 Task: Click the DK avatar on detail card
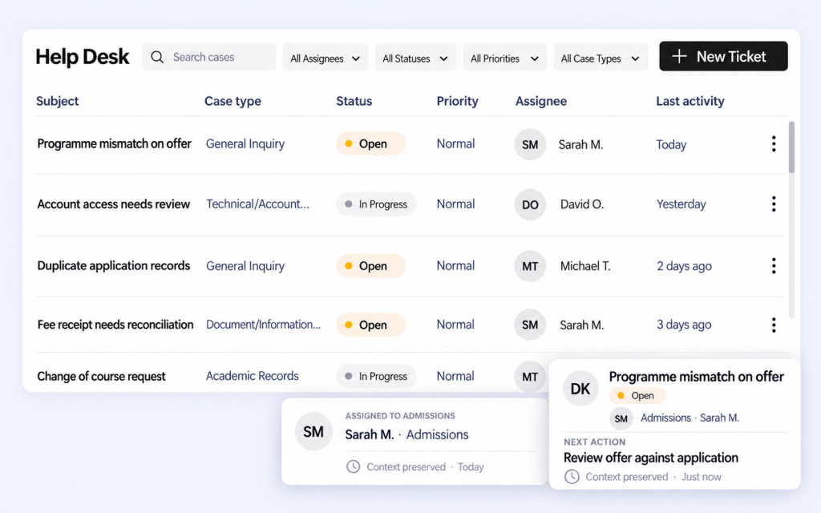tap(580, 389)
